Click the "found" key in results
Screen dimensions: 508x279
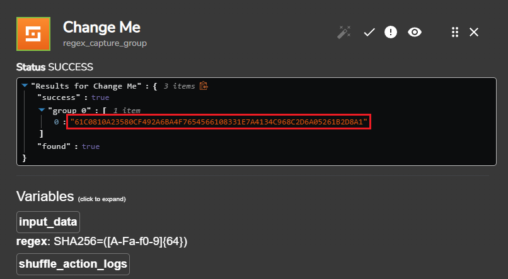(x=54, y=146)
